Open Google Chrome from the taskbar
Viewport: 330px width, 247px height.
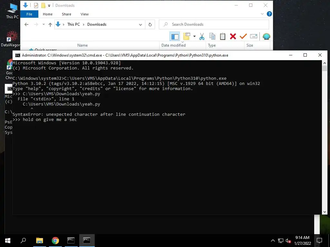tap(55, 241)
